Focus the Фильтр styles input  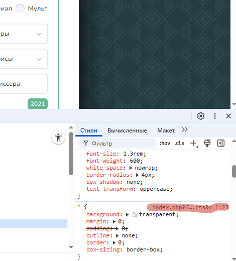coord(117,143)
